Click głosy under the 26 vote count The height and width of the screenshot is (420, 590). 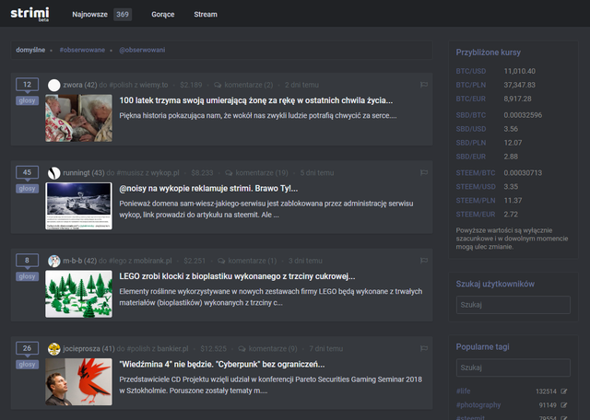tap(27, 365)
